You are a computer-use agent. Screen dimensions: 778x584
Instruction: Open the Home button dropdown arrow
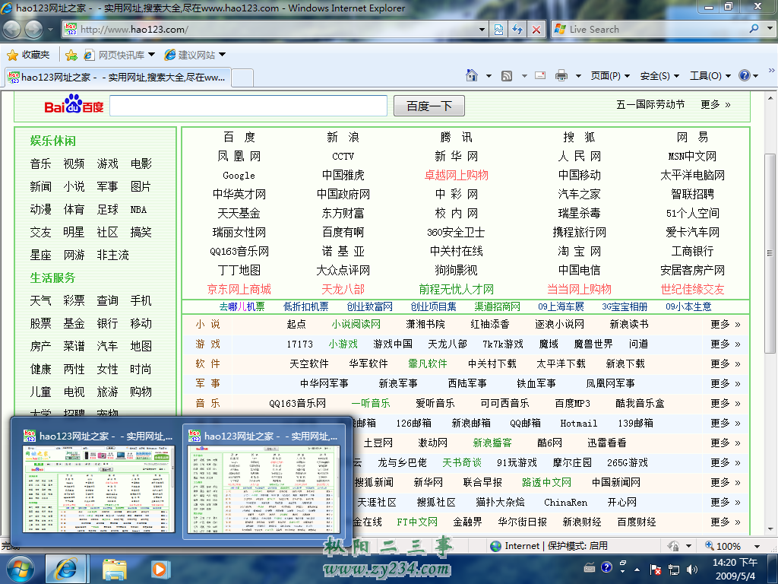pyautogui.click(x=489, y=76)
